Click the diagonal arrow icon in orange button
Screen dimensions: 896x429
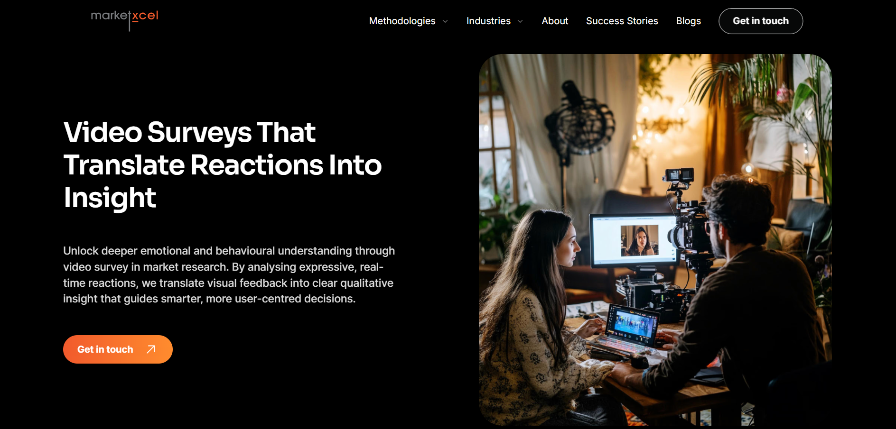click(x=151, y=349)
